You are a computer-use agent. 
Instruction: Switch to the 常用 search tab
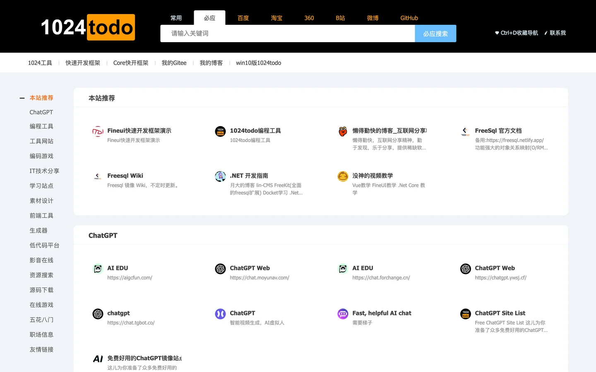pos(176,18)
